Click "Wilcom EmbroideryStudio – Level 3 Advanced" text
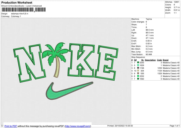This screenshot has width=181, height=128. [x=21, y=6]
